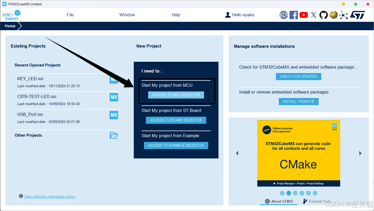Image resolution: width=374 pixels, height=211 pixels.
Task: Click the CMake promotional banner
Action: [x=299, y=153]
